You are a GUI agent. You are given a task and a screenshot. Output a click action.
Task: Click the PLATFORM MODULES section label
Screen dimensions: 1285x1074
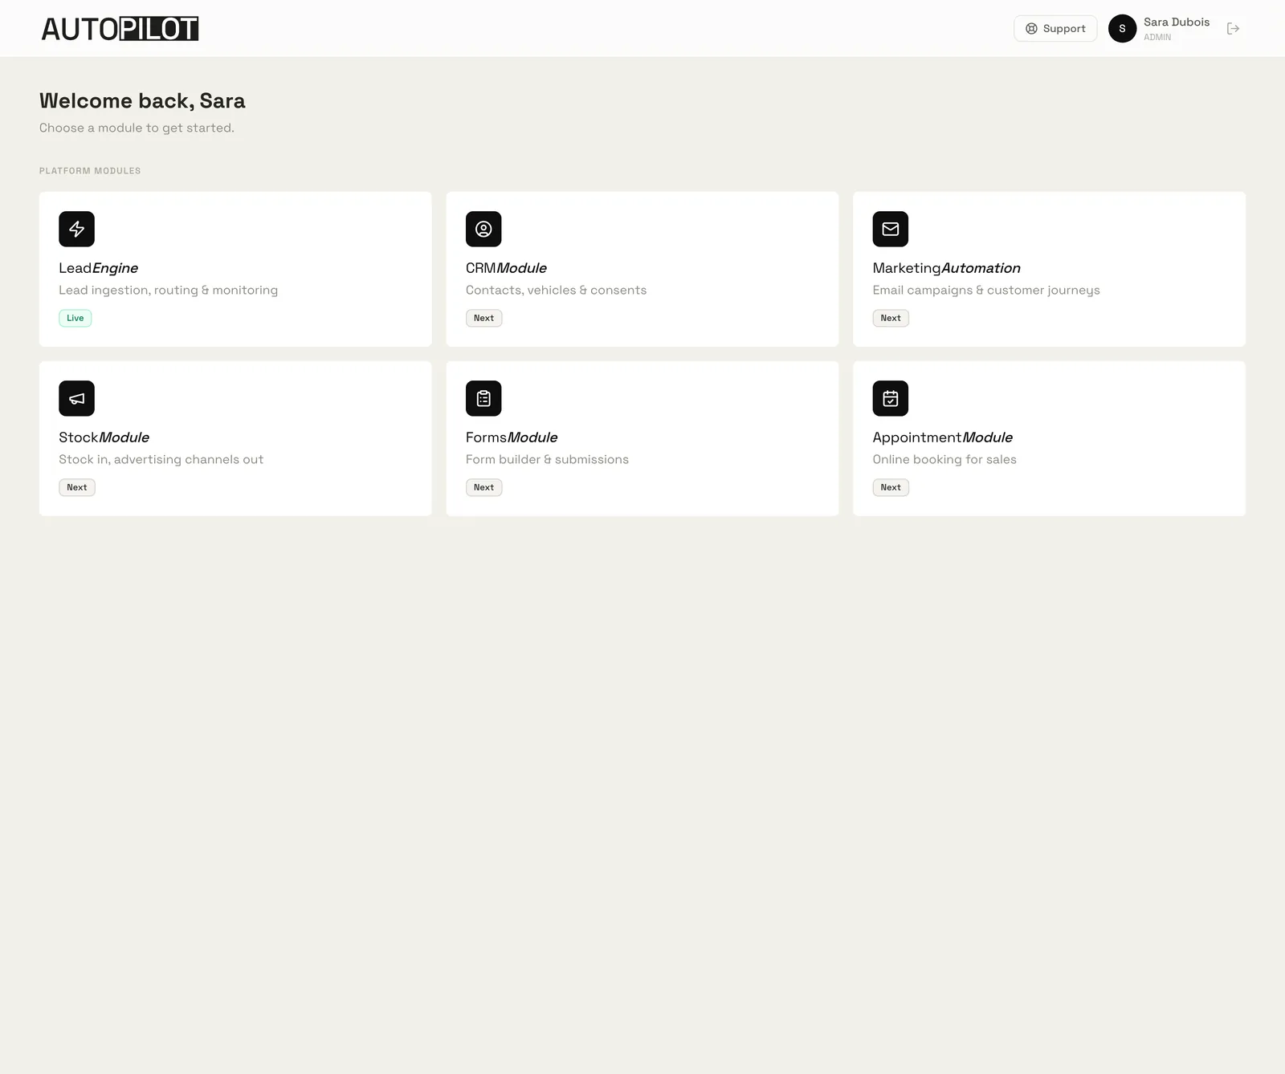coord(90,171)
